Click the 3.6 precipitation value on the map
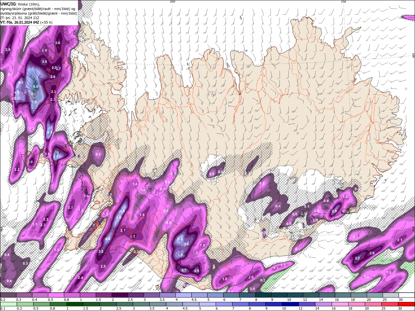This screenshot has width=415, height=311. (186, 244)
